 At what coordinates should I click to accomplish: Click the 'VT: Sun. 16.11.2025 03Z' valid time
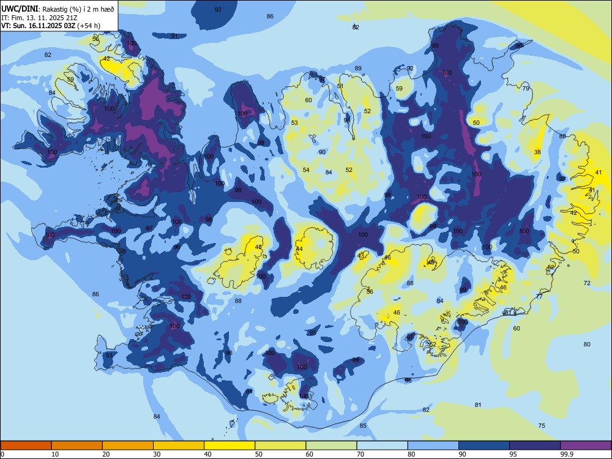pyautogui.click(x=38, y=26)
